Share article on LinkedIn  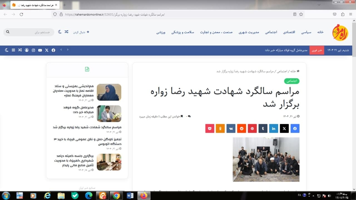(274, 129)
